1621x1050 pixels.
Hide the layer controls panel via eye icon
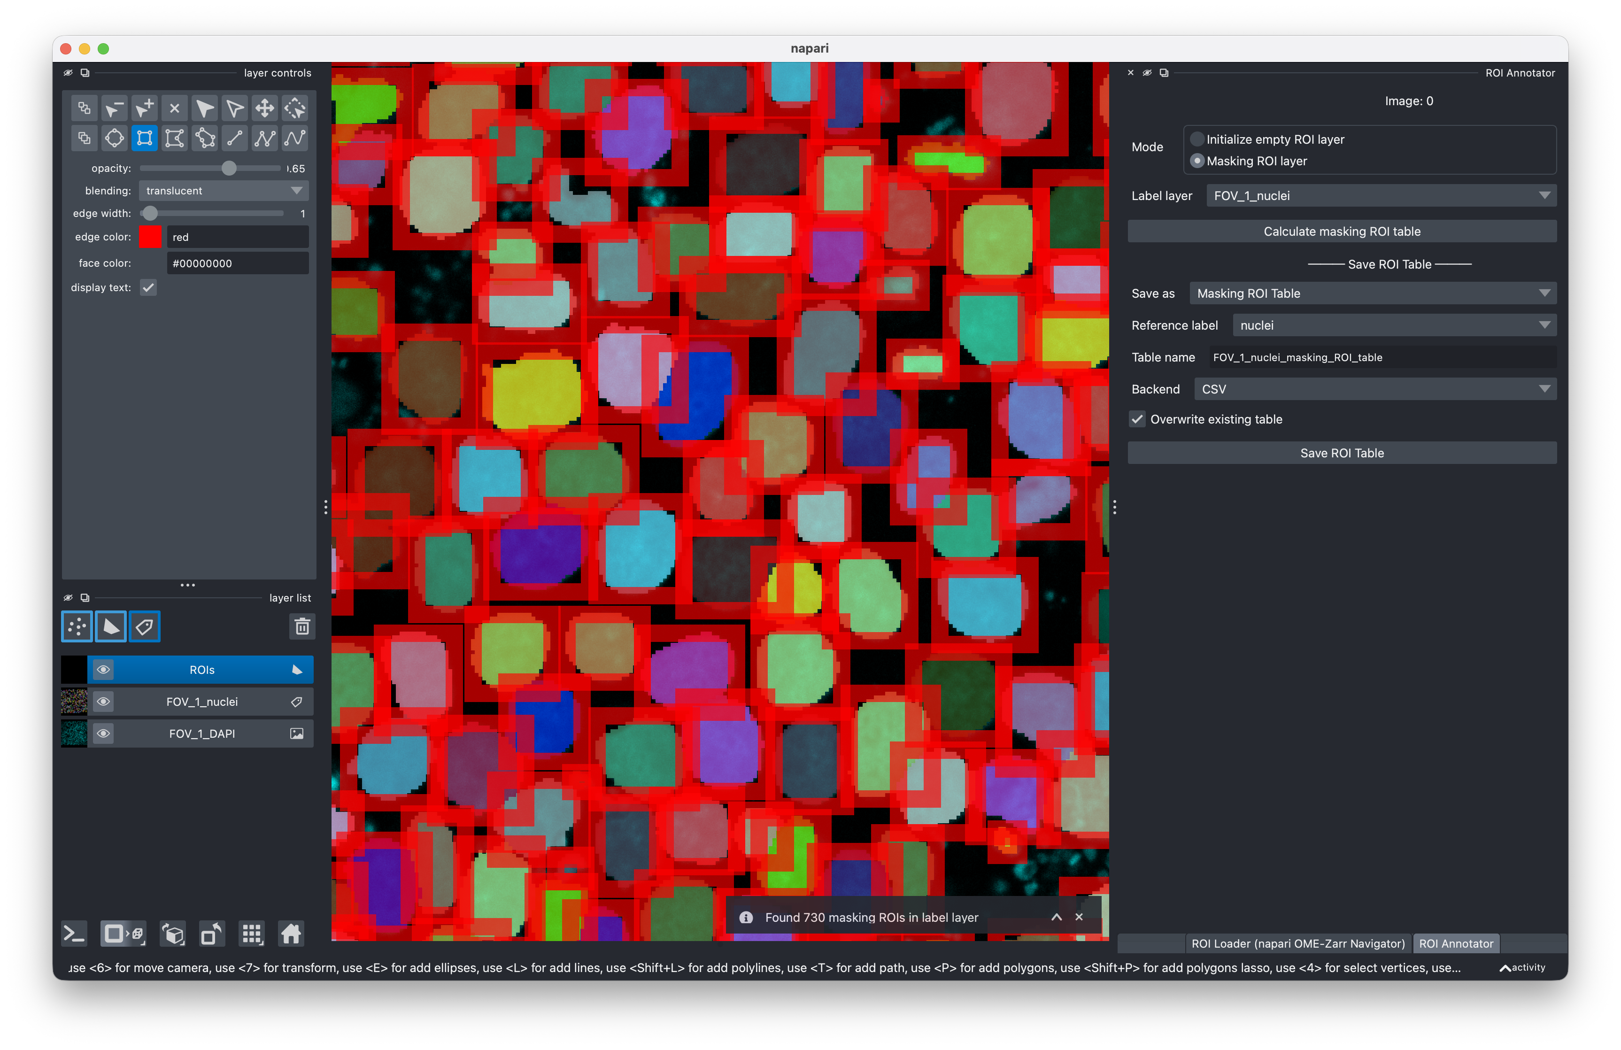(x=68, y=73)
